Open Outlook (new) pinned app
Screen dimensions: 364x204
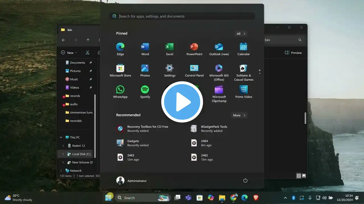coord(219,49)
